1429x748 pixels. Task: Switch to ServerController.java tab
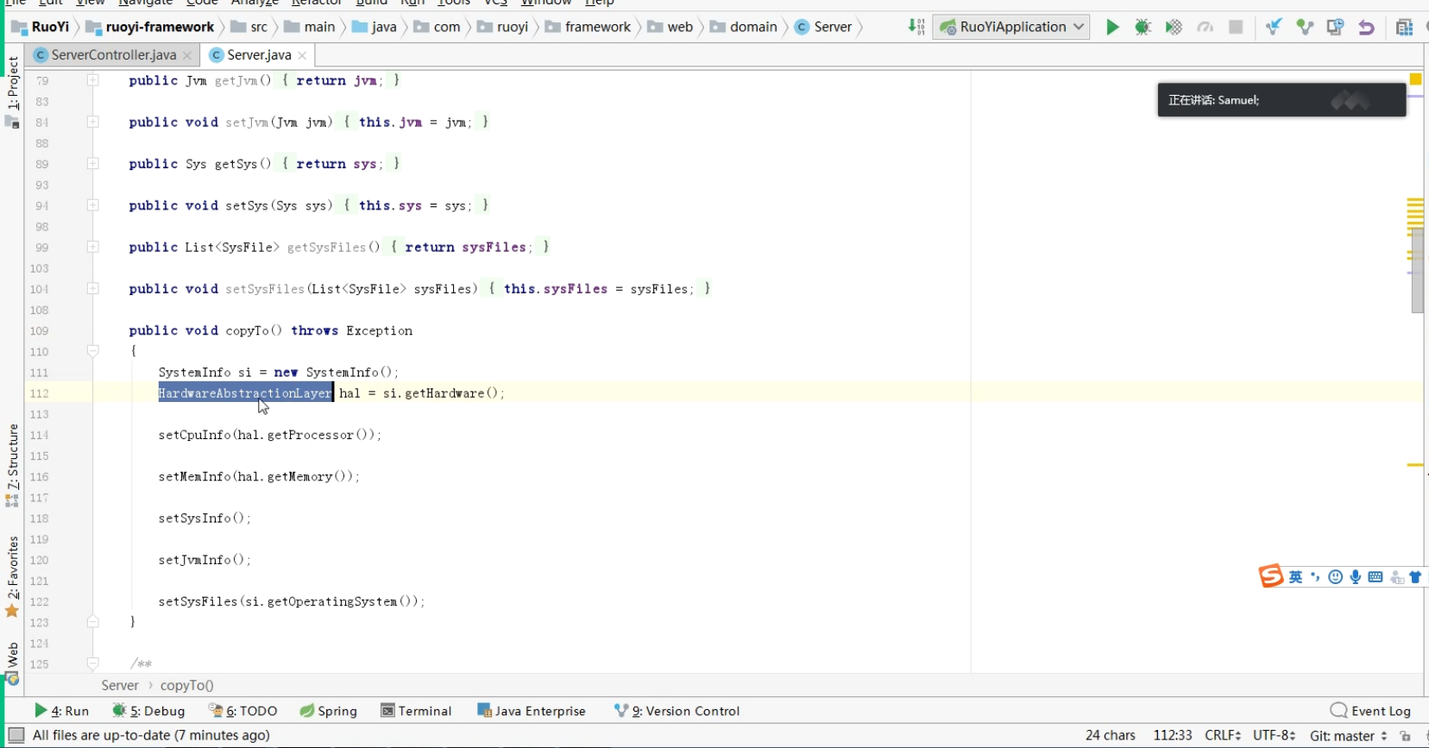[113, 55]
